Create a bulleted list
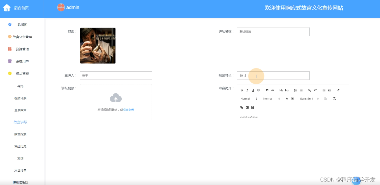This screenshot has height=185, width=380. coord(301,90)
